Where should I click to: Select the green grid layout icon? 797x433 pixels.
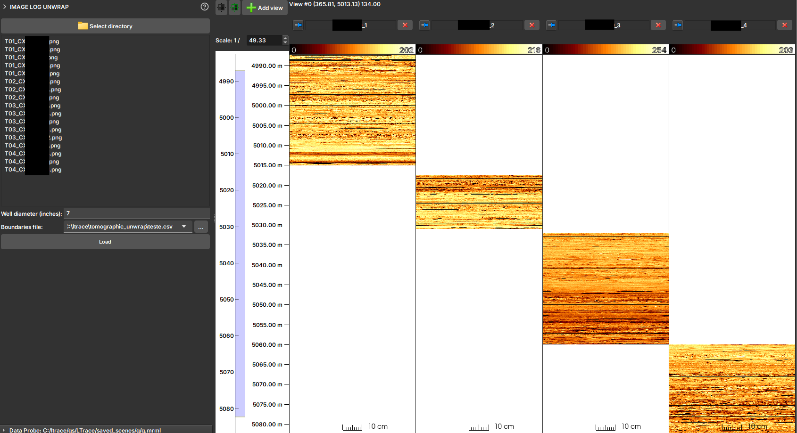pos(234,8)
